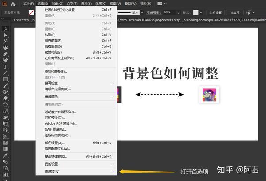Open 查找和替换(E)... dialog

pos(76,71)
